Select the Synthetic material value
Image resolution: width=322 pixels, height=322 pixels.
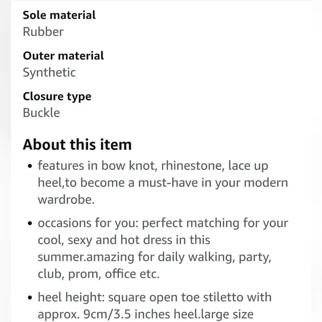point(49,73)
